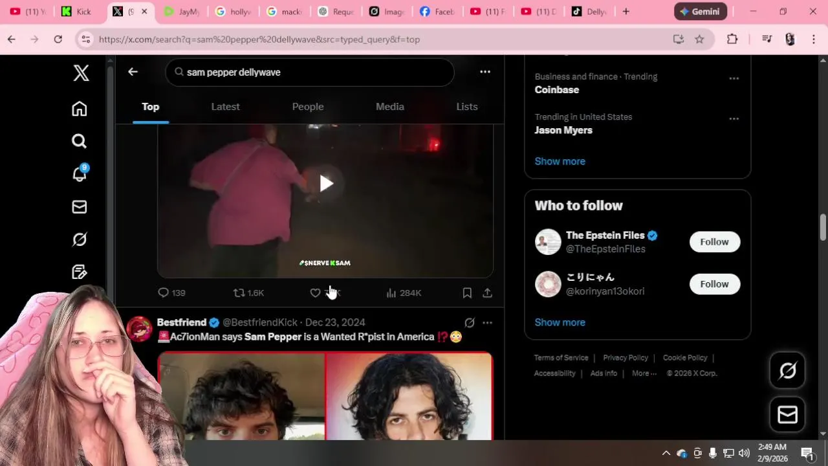
Task: Open more options for Coinbase trend
Action: click(734, 78)
